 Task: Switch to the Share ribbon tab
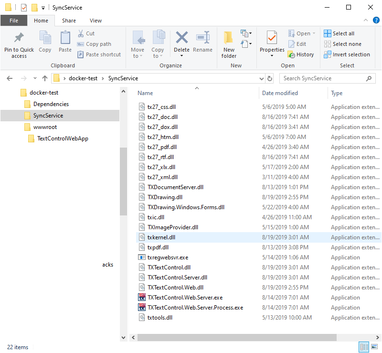(x=69, y=21)
